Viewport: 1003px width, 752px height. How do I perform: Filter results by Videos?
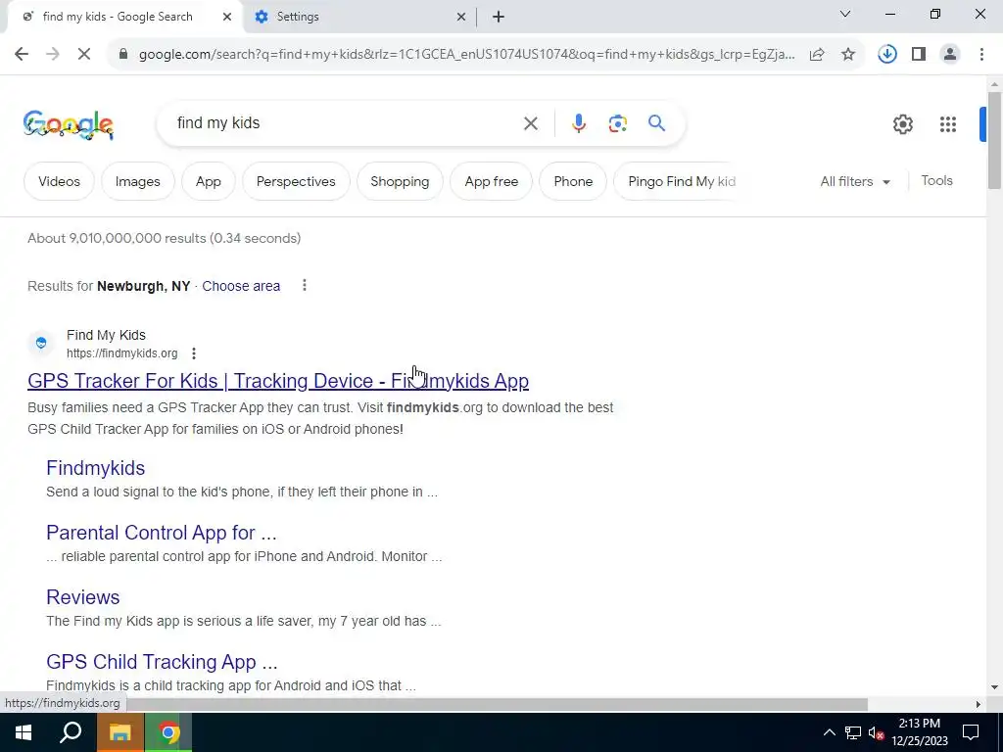point(59,181)
